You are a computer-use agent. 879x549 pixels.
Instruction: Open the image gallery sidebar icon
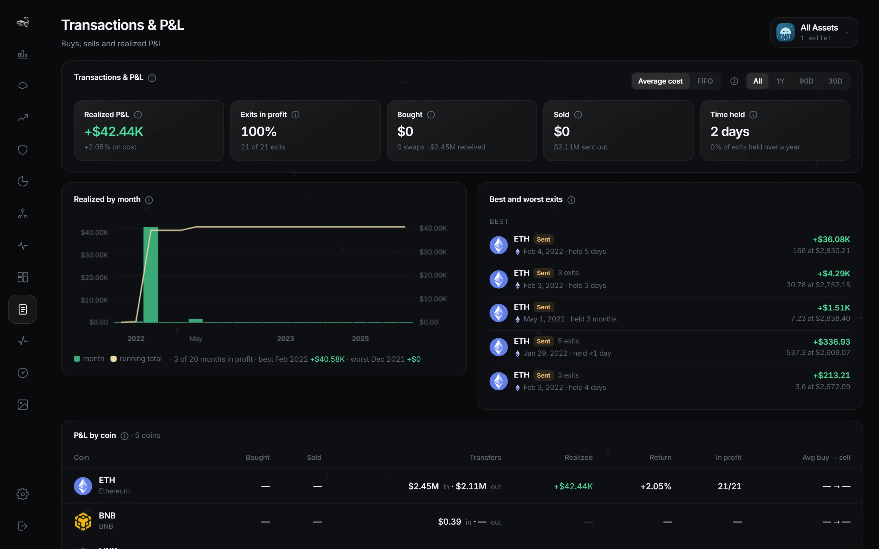[23, 404]
